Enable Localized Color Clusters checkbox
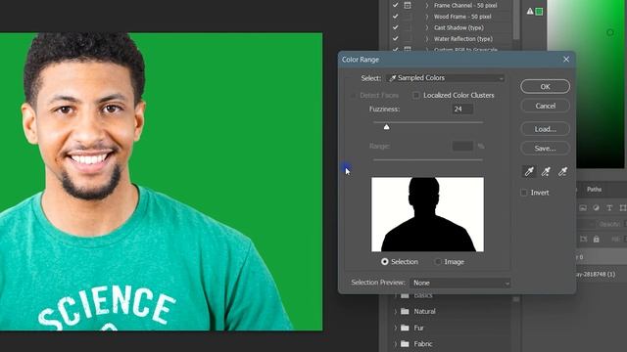Image resolution: width=627 pixels, height=352 pixels. 416,95
